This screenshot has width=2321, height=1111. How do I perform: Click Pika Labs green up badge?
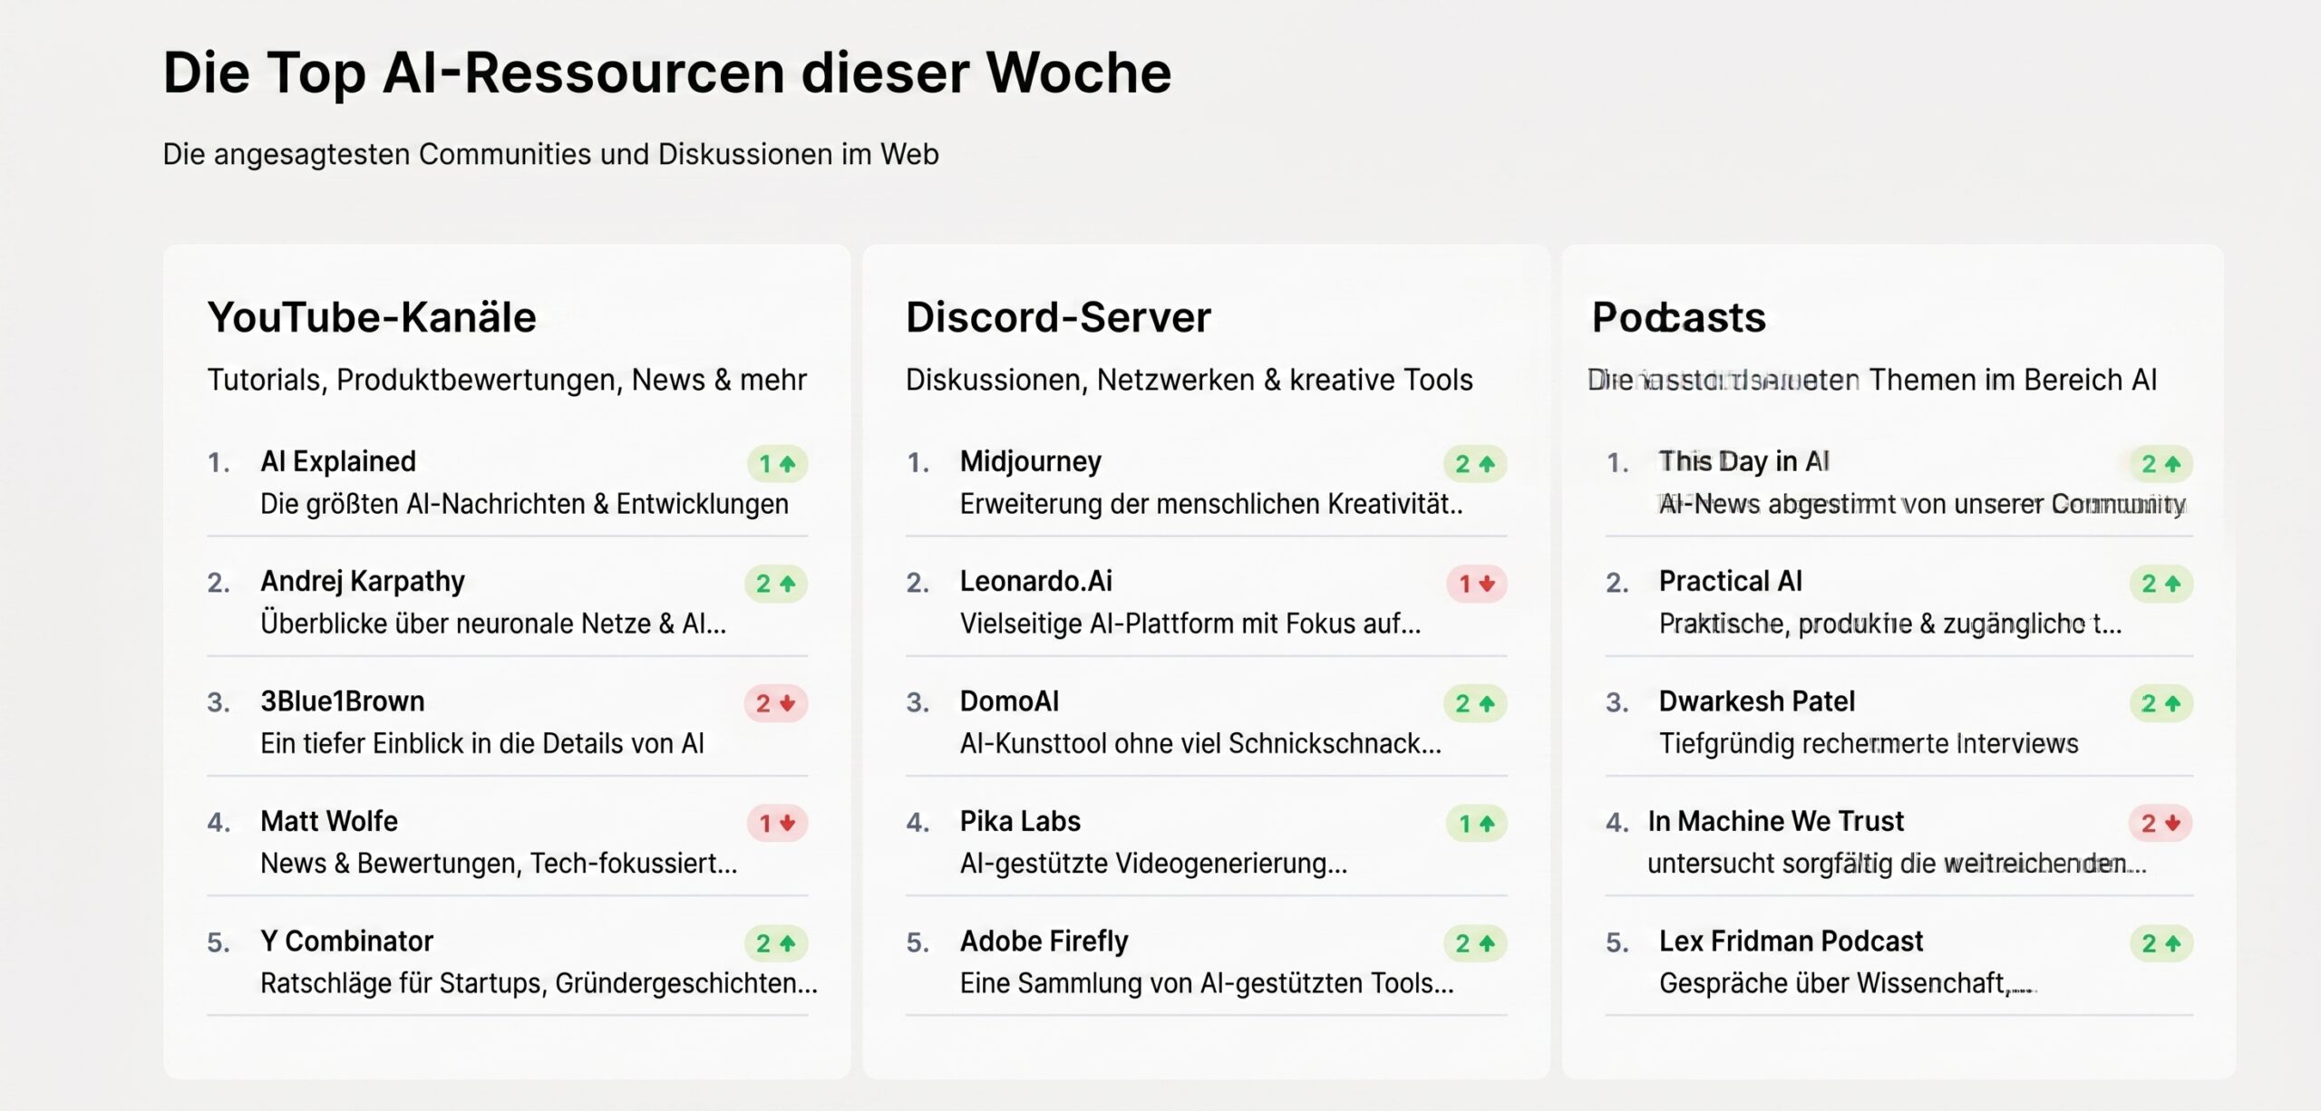tap(1477, 823)
